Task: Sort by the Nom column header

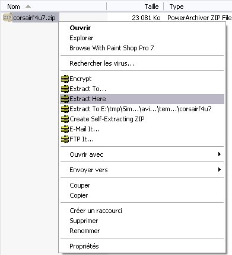Action: pyautogui.click(x=53, y=7)
